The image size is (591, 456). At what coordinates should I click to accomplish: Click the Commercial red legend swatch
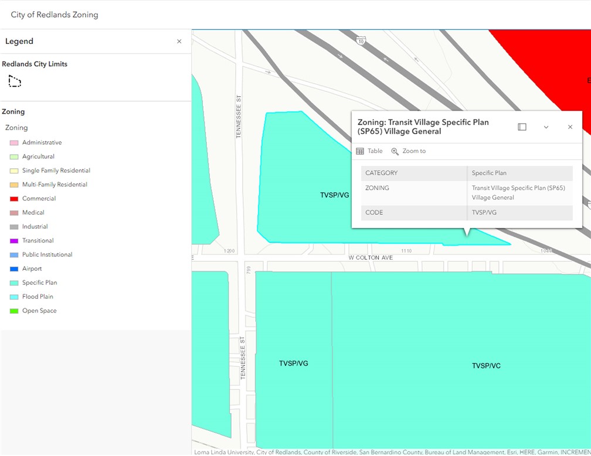14,199
